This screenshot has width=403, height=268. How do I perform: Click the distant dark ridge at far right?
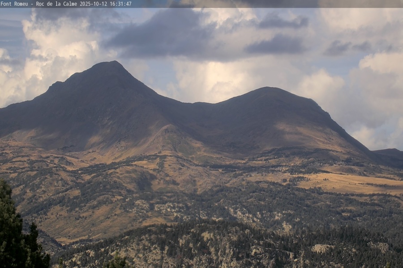tap(389, 153)
